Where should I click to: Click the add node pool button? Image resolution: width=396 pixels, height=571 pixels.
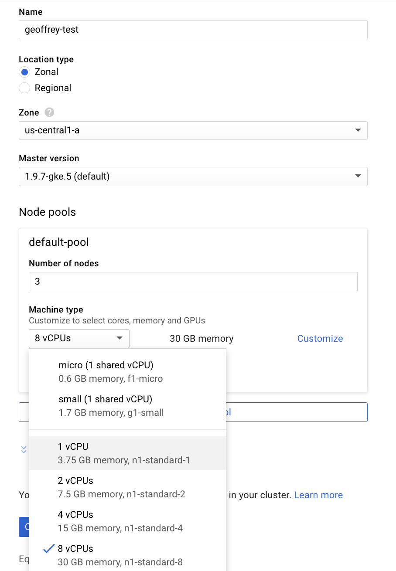coord(297,412)
